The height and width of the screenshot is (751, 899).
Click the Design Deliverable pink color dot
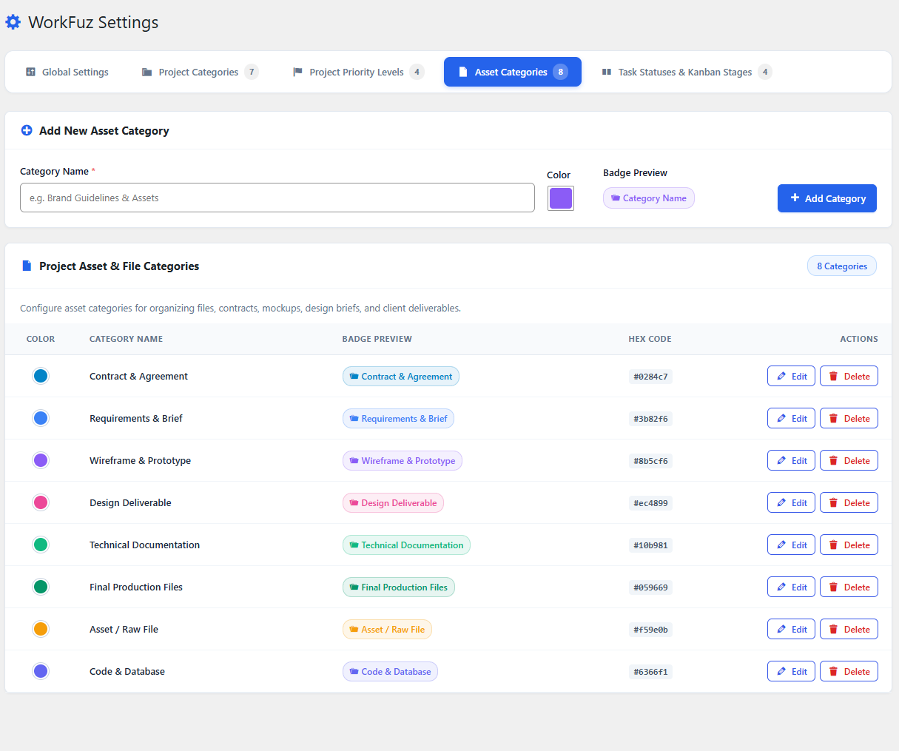point(41,502)
